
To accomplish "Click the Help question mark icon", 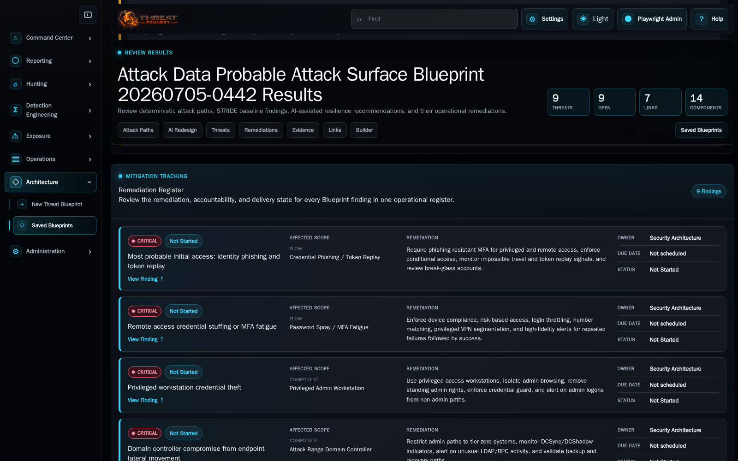I will (702, 19).
